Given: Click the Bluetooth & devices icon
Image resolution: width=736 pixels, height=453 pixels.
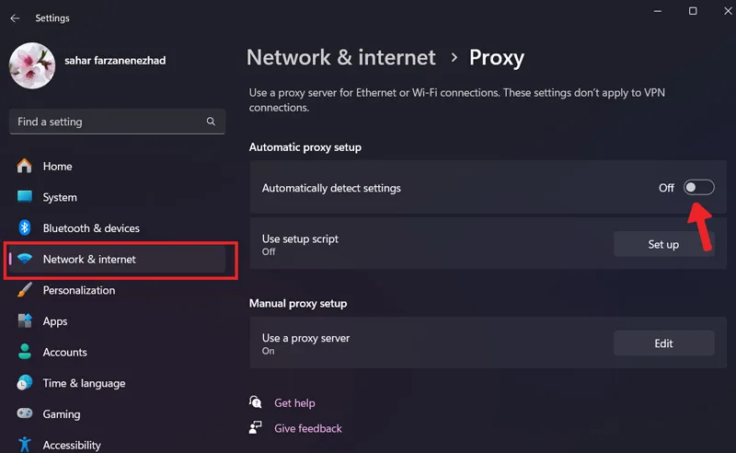Looking at the screenshot, I should coord(25,228).
